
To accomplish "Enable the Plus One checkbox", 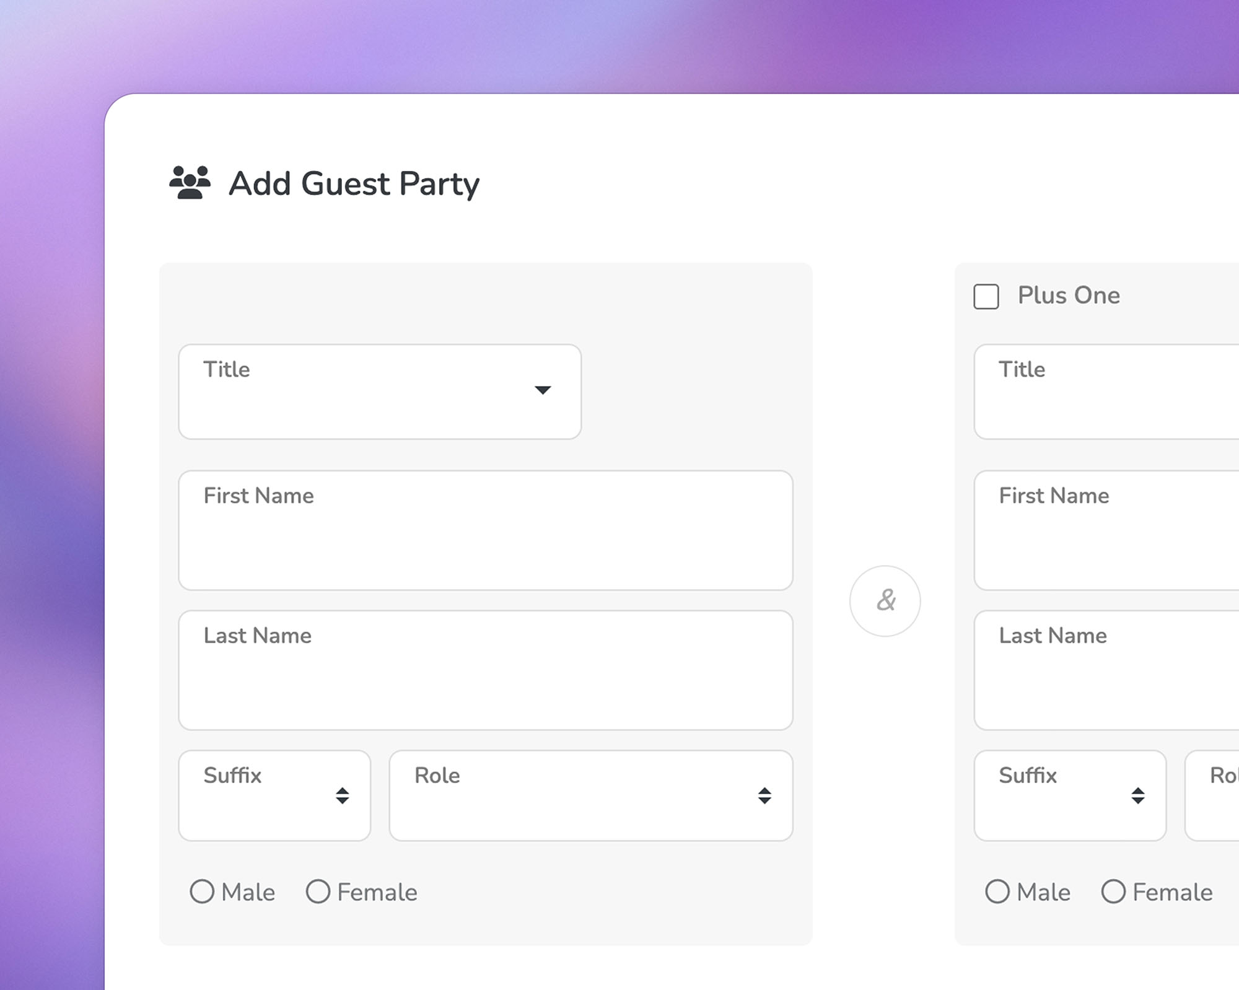I will [x=986, y=296].
